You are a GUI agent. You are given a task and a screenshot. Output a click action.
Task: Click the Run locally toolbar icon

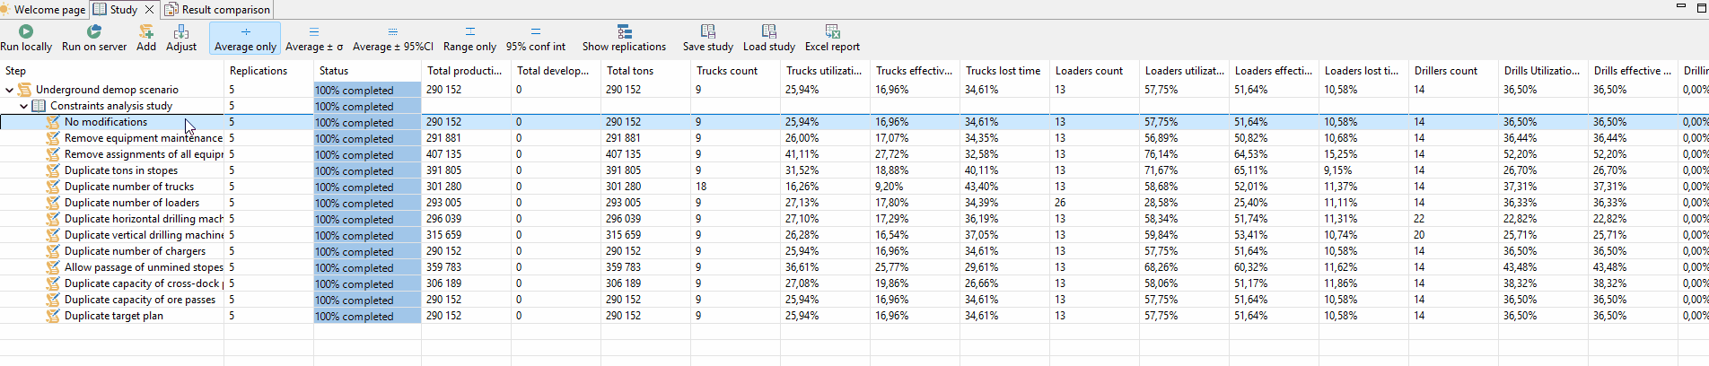coord(26,31)
